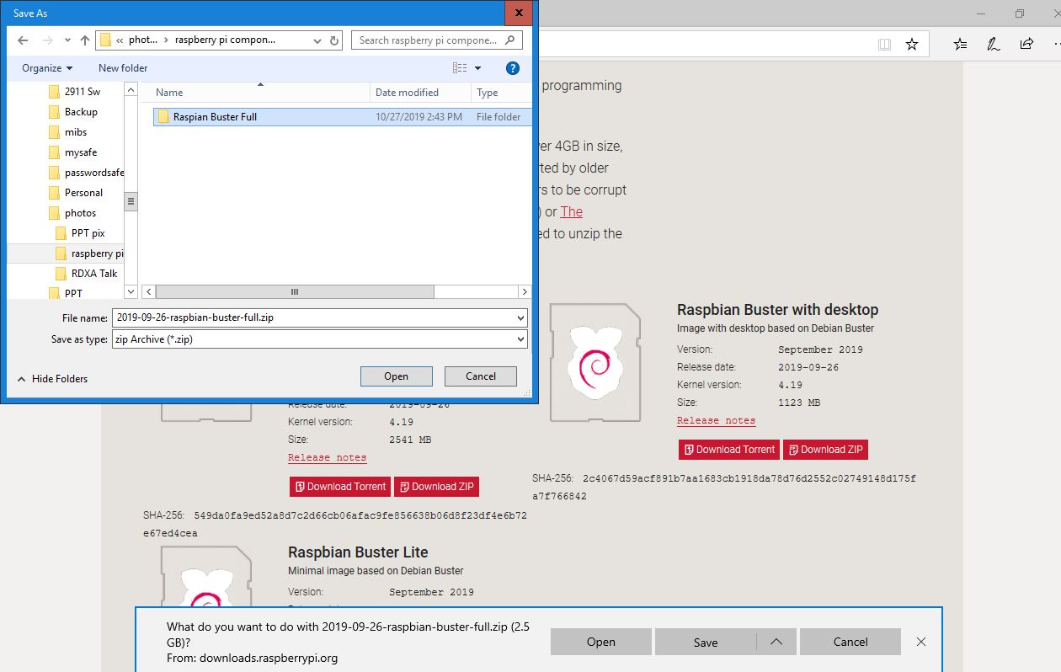Click the Raspbian Buster with desktop image icon

click(x=595, y=363)
